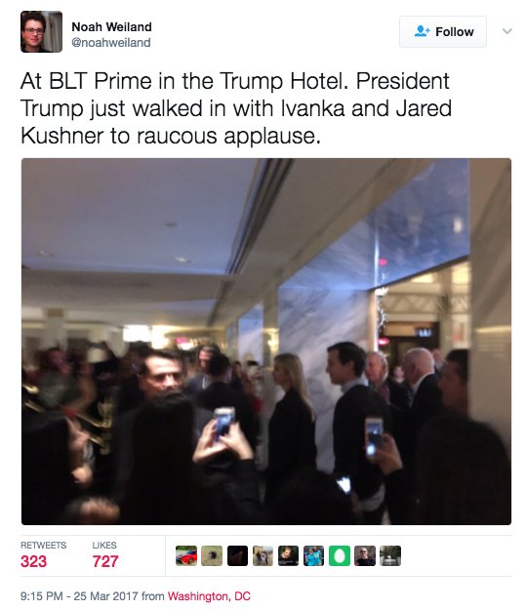
Task: Open the tweet options chevron menu
Action: (x=506, y=30)
